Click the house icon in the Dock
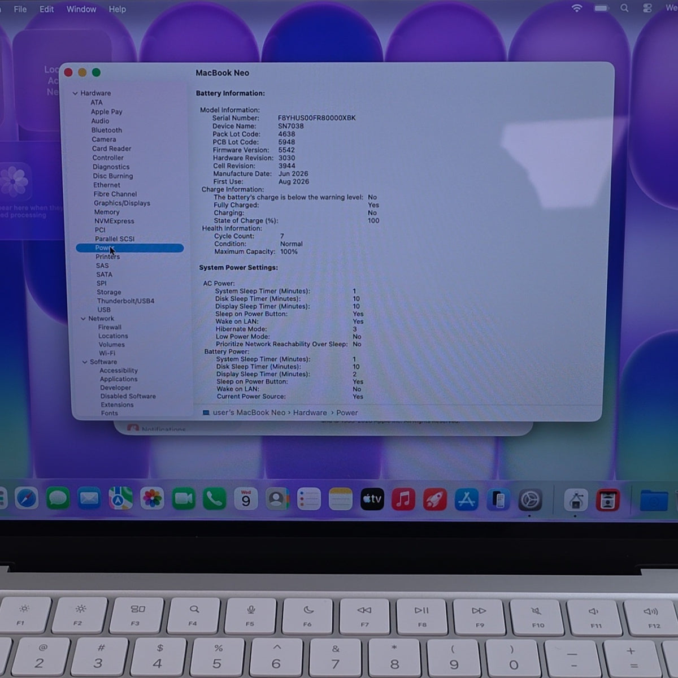Viewport: 678px width, 678px height. 576,500
